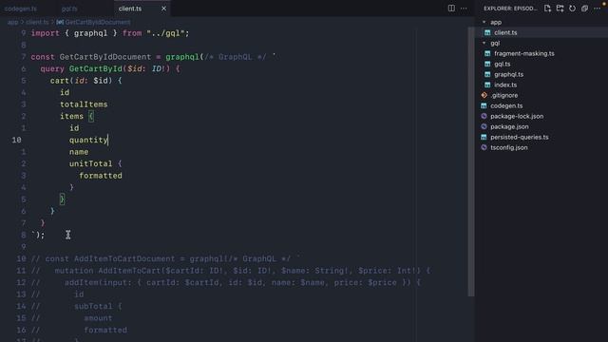Open fragment-masking.ts file
608x342 pixels.
coord(524,53)
